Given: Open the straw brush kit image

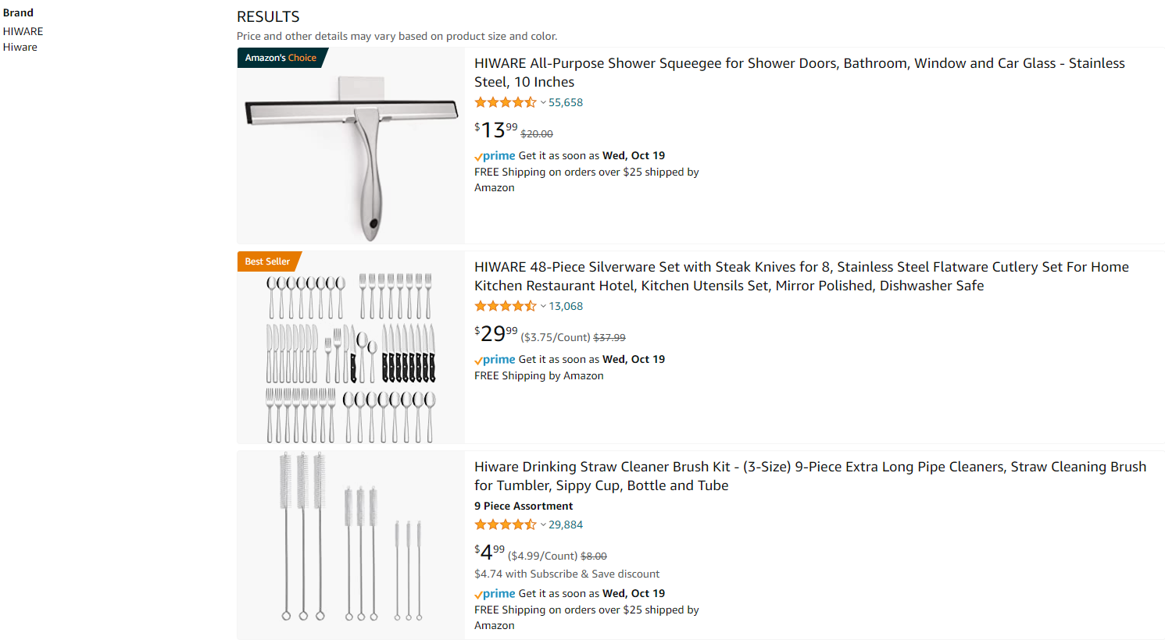Looking at the screenshot, I should coord(351,545).
